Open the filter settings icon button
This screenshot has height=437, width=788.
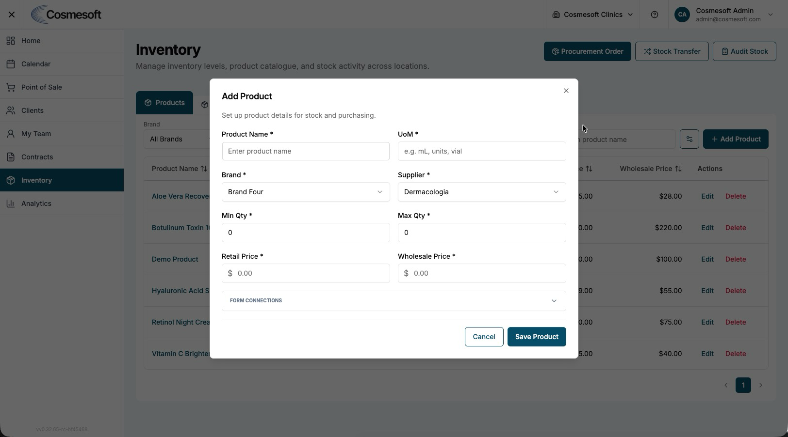click(689, 139)
